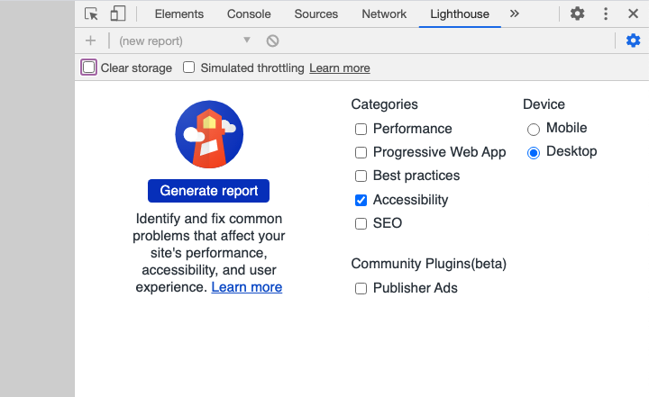Check the Progressive Web App category
The image size is (649, 397).
tap(361, 153)
